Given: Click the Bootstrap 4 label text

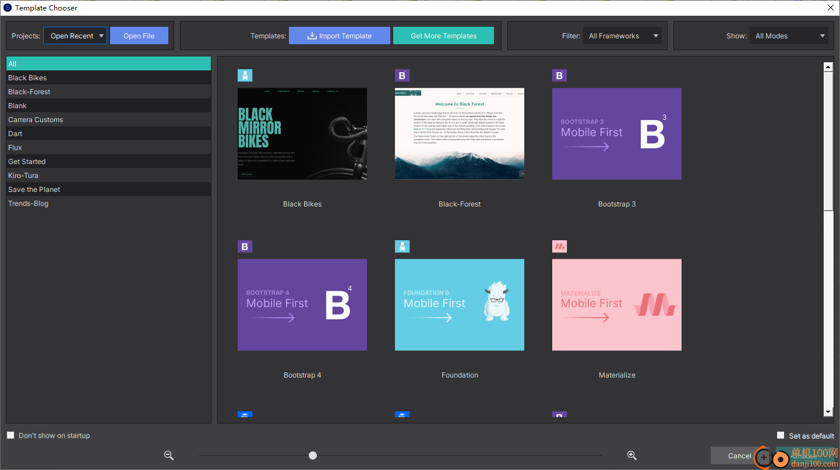Looking at the screenshot, I should 302,375.
